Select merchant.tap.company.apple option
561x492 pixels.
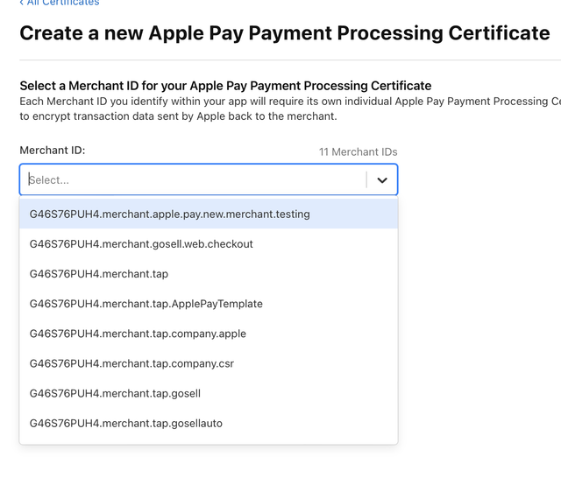click(x=209, y=334)
